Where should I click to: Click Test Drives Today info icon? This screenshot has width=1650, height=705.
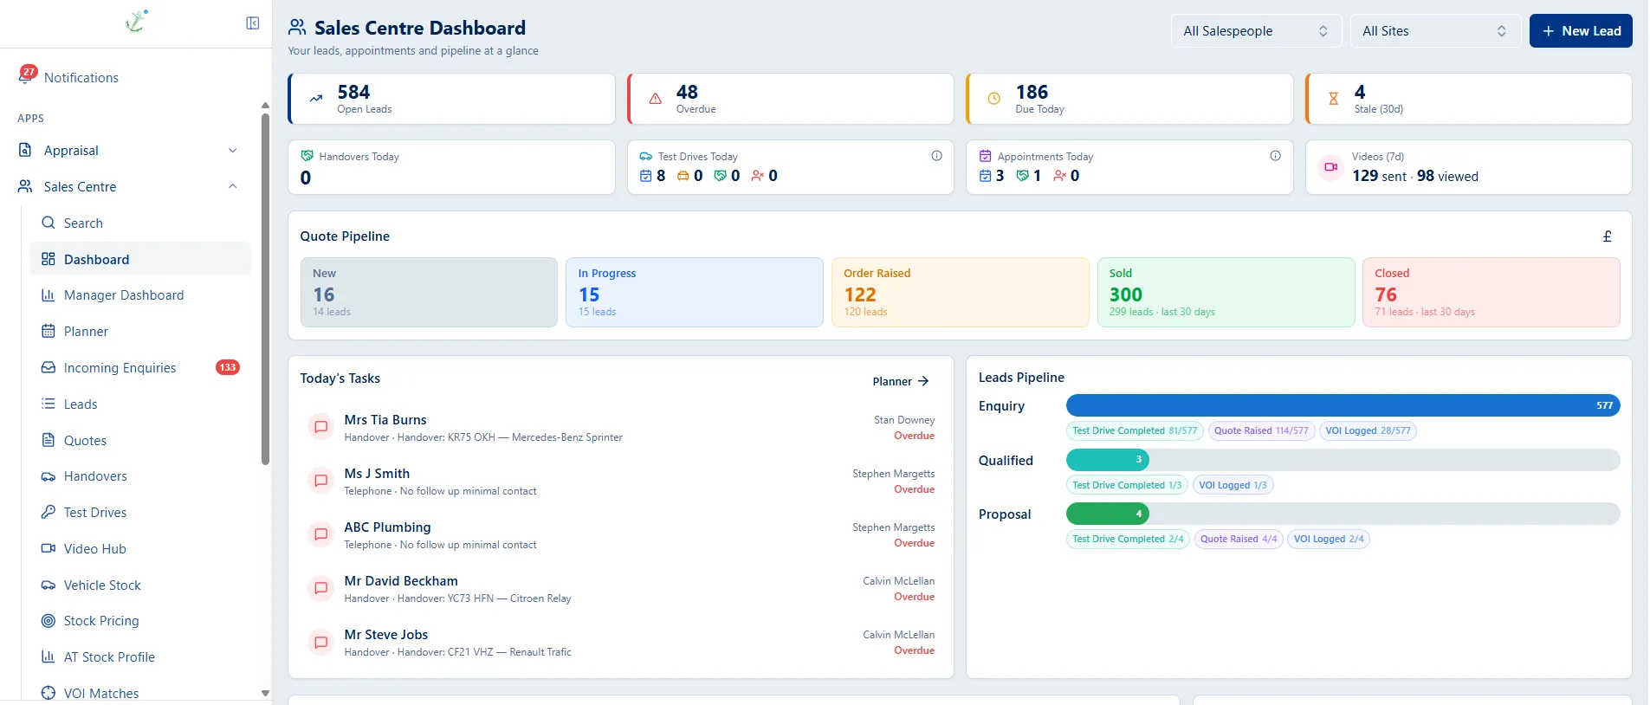click(936, 156)
